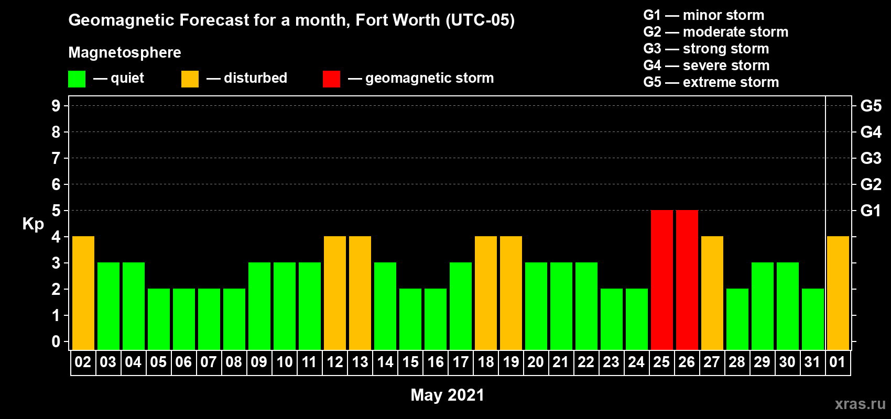Viewport: 891px width, 419px height.
Task: Select the red bar for May 26
Action: (687, 280)
